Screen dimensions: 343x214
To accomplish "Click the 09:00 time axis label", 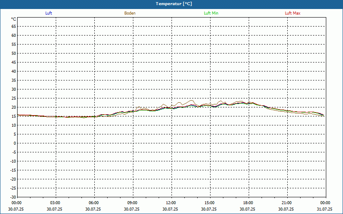I will (x=132, y=203).
